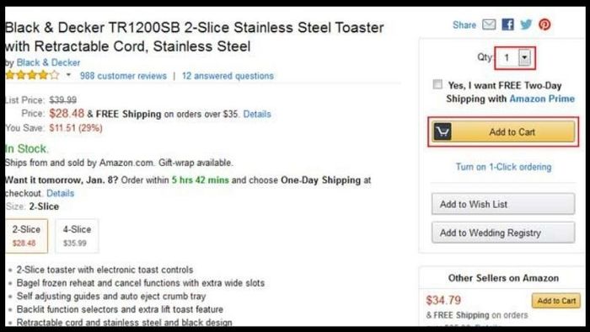Add the toaster to cart
Viewport: 590px width, 332px height.
coord(503,132)
